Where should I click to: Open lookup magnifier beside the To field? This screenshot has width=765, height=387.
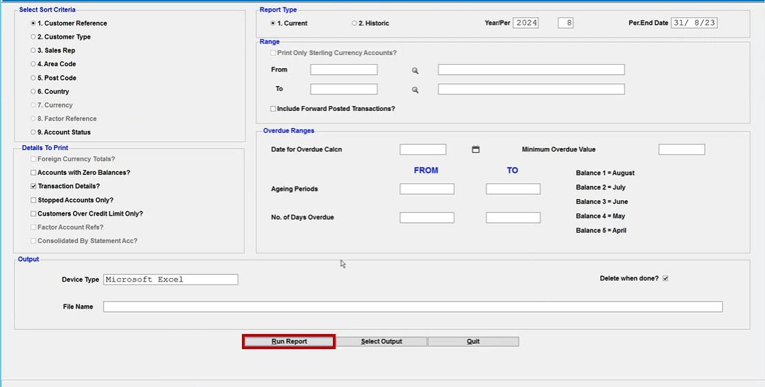[415, 90]
